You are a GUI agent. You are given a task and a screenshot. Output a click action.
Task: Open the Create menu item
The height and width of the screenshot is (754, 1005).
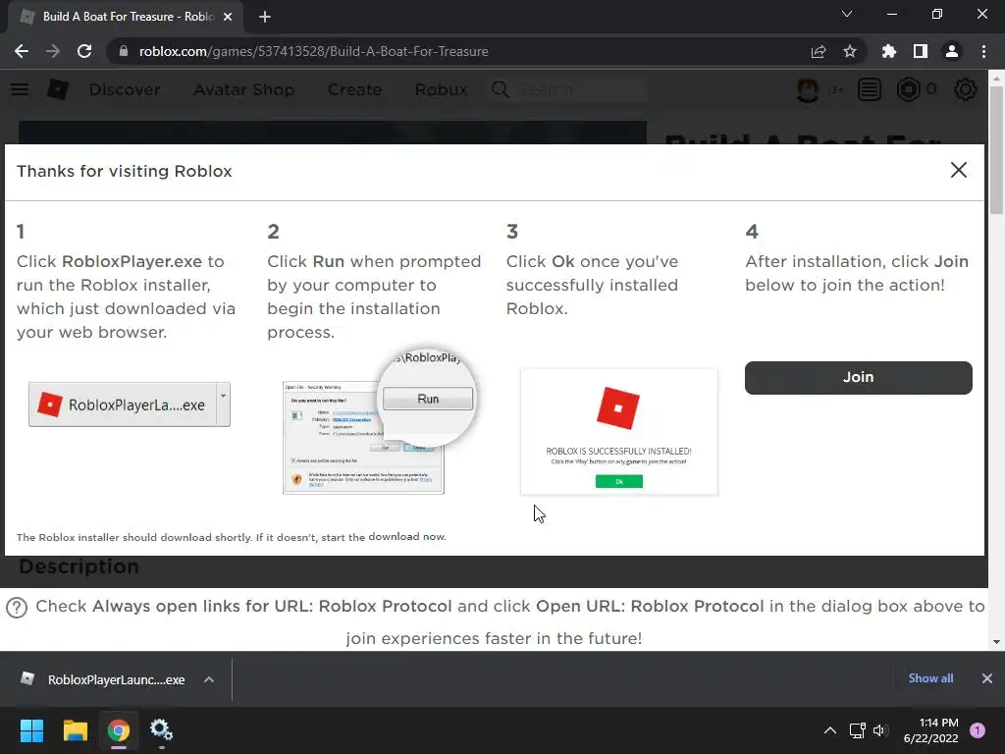354,89
